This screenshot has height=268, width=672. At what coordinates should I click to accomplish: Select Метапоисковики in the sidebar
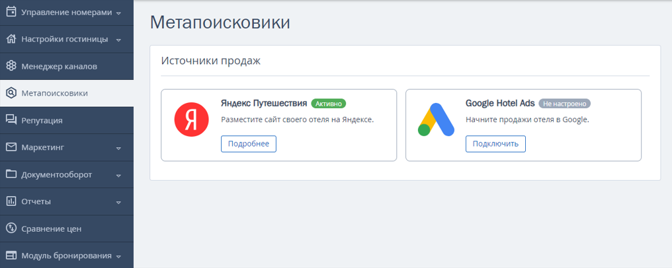click(x=67, y=93)
